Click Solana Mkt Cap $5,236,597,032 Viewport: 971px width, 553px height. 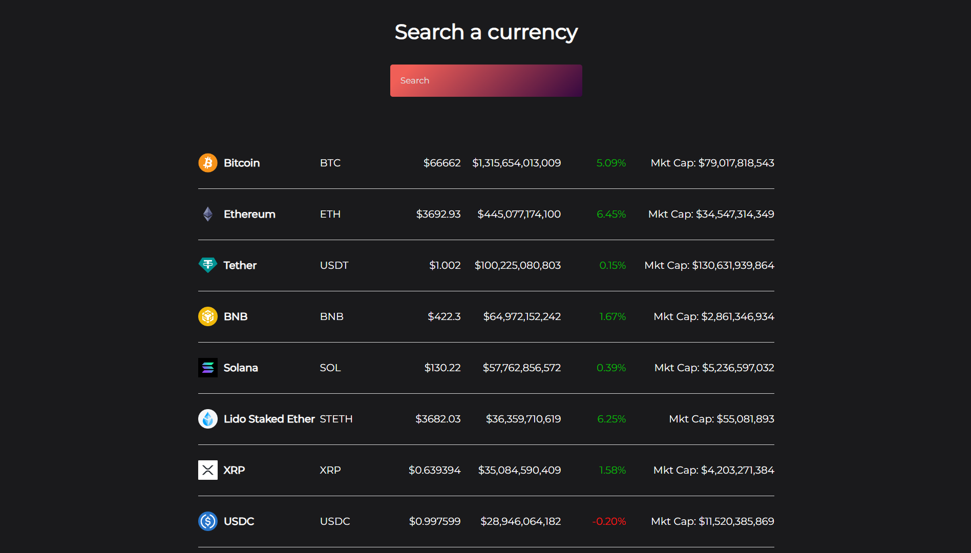714,368
